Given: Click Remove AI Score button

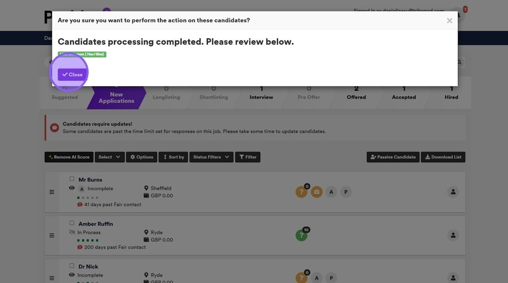Looking at the screenshot, I should 69,157.
